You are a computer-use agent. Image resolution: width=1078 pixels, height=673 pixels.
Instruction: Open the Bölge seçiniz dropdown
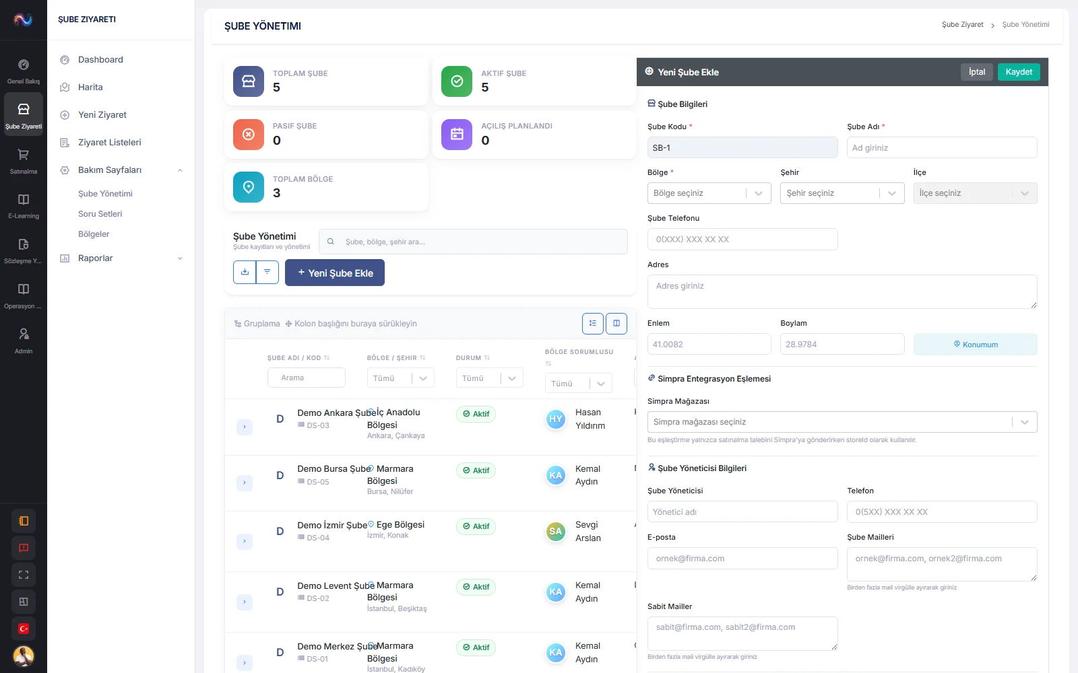[709, 193]
